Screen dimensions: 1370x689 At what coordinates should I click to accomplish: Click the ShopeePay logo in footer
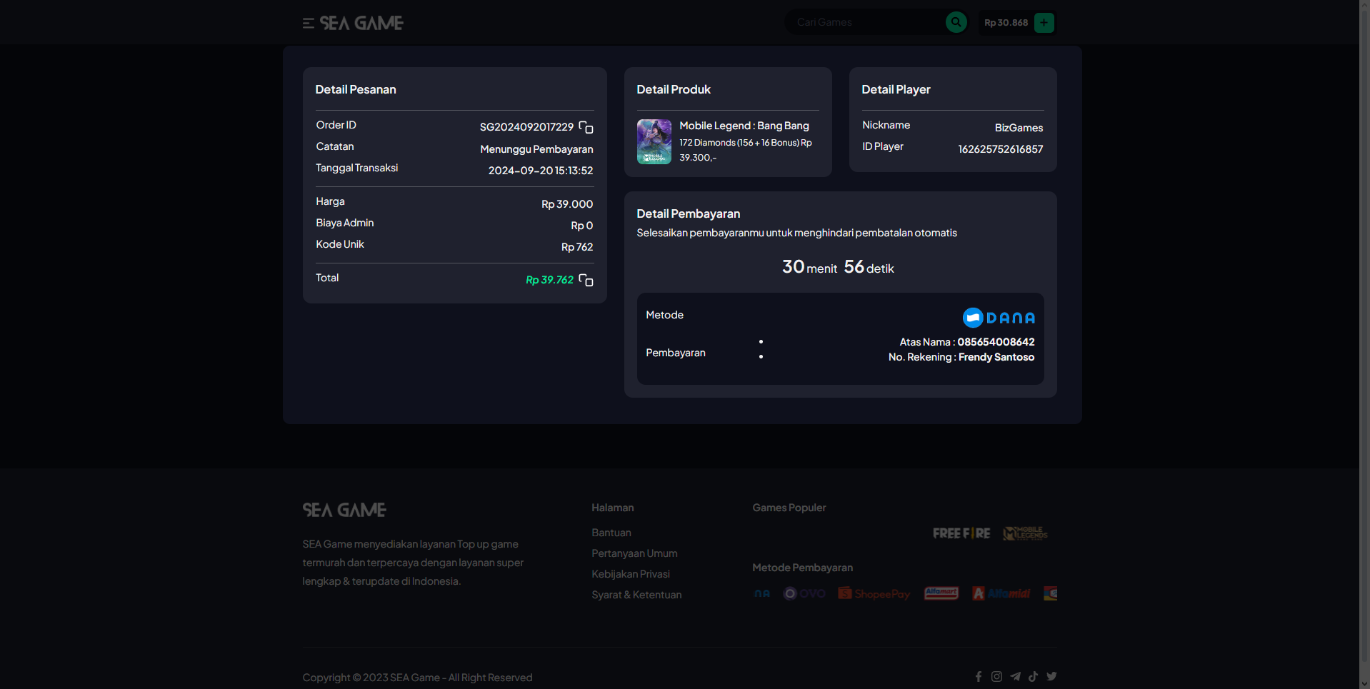point(874,593)
